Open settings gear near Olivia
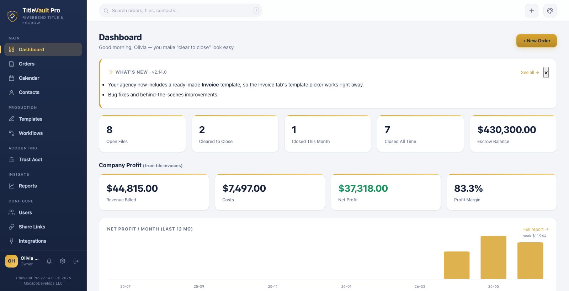Screen dimensions: 569x291 [63, 261]
